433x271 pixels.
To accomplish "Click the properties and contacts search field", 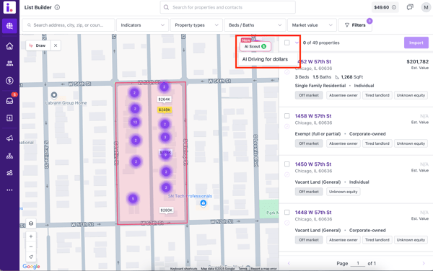I will pyautogui.click(x=228, y=7).
